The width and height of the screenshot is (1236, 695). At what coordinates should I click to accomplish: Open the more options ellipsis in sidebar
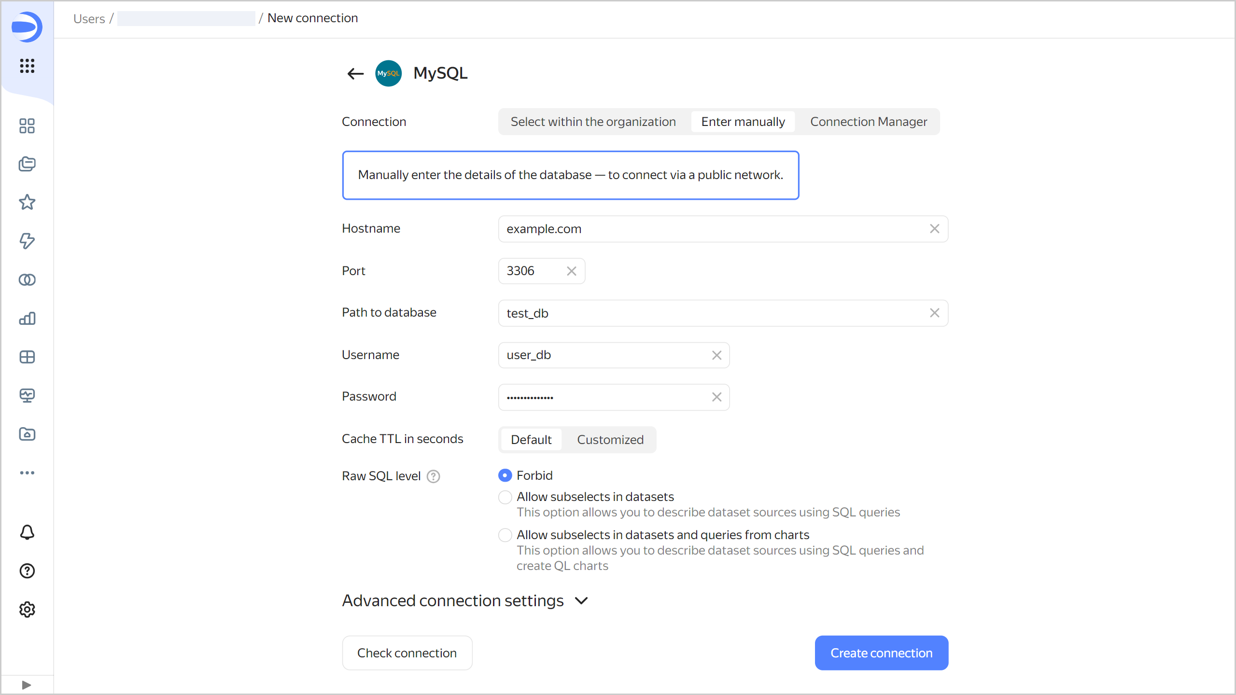coord(27,473)
